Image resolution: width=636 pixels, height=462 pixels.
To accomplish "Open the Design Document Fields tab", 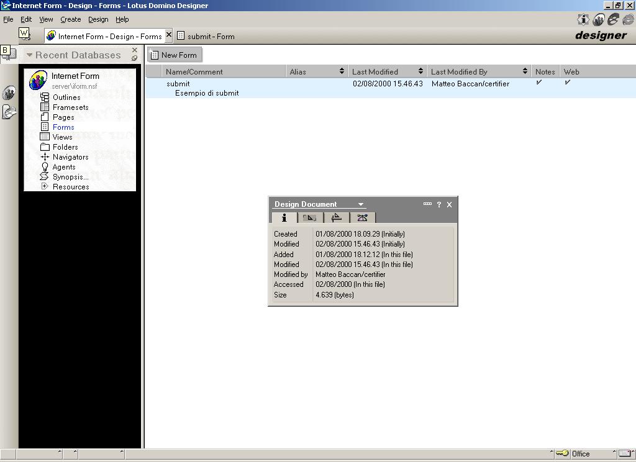I will [310, 218].
